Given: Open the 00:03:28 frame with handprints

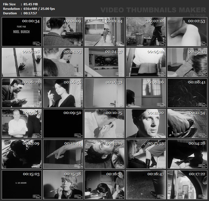Looking at the screenshot, I should point(22,62).
